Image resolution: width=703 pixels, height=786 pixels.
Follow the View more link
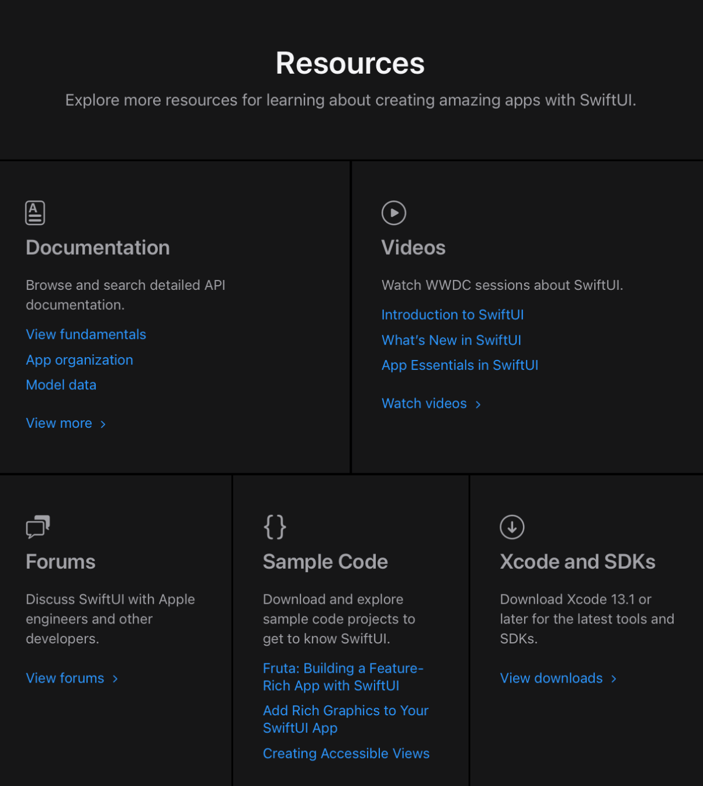(x=66, y=423)
